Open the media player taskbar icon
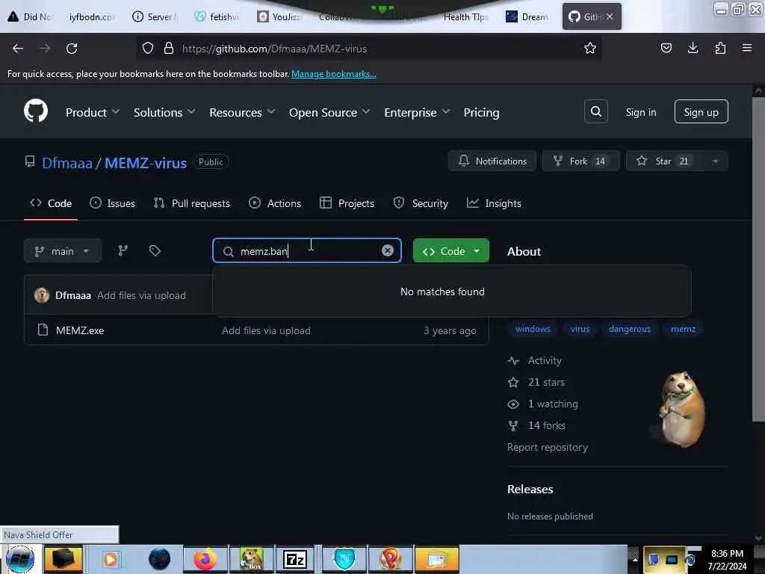Viewport: 765px width, 574px height. (111, 559)
